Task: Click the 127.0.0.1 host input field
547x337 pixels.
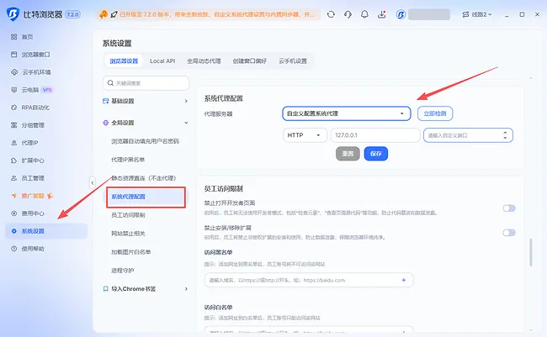Action: click(375, 135)
